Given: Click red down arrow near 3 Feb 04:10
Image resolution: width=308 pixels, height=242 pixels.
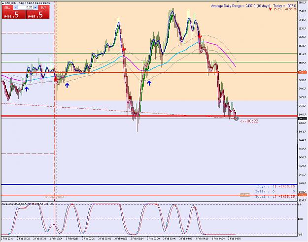Looking at the screenshot, I should [x=200, y=36].
